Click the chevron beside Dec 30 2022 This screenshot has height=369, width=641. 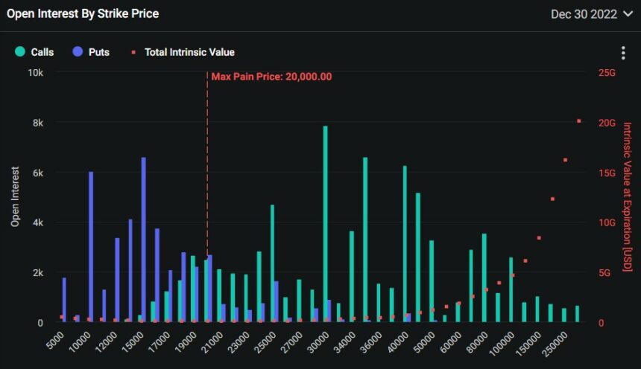click(x=627, y=14)
